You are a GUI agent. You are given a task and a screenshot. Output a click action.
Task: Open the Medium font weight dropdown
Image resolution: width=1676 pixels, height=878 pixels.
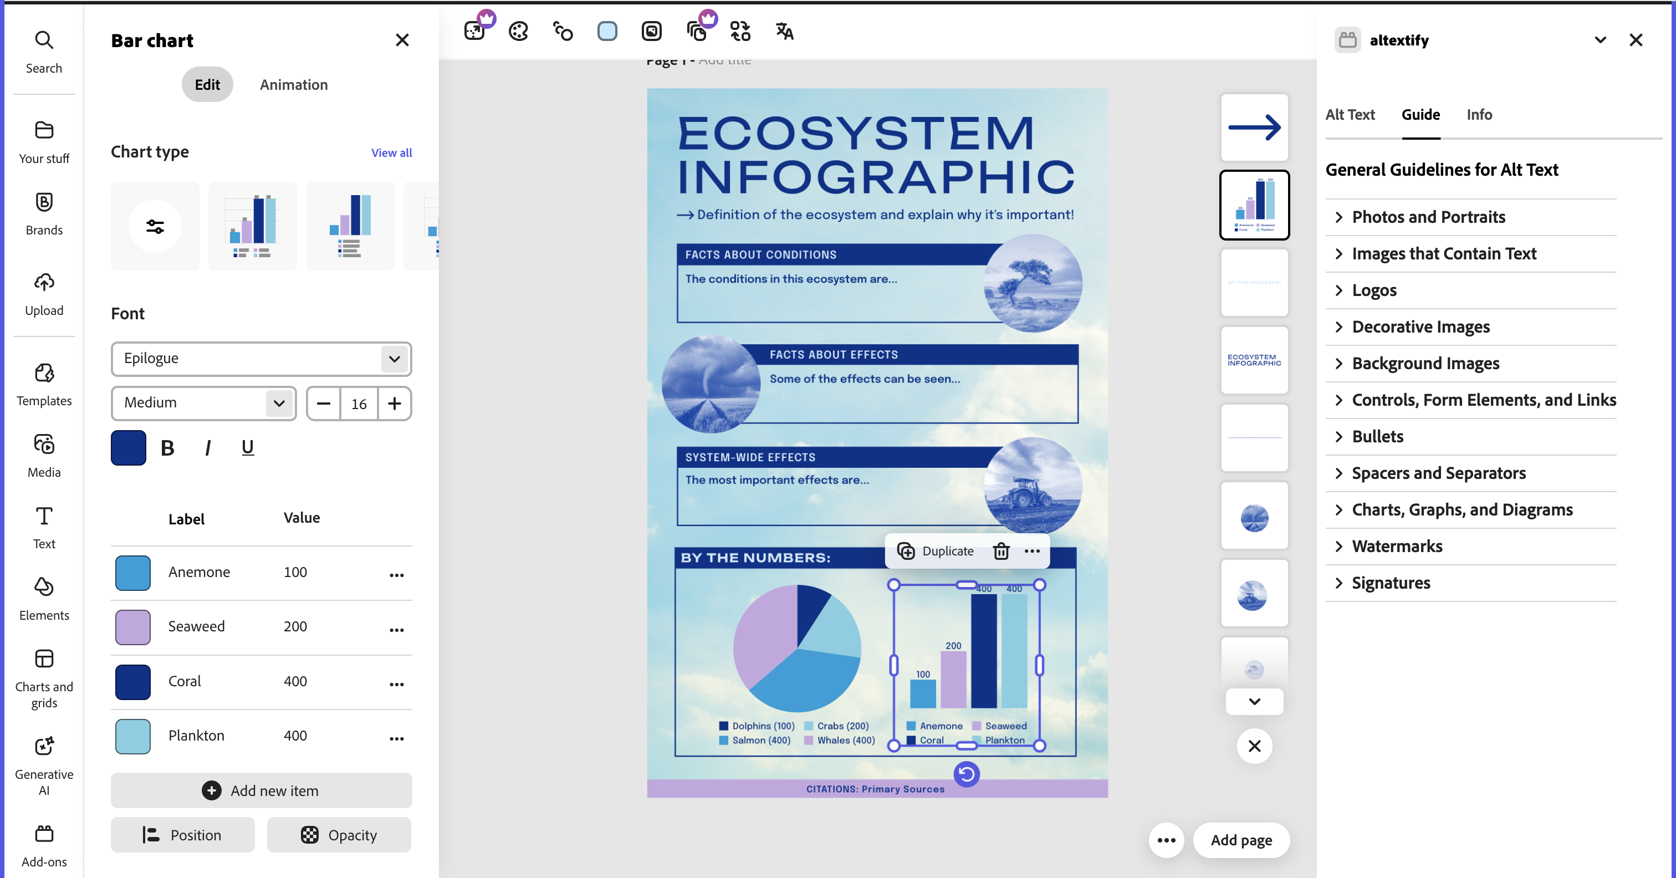pyautogui.click(x=203, y=403)
